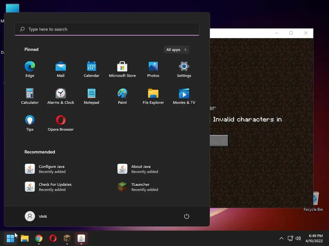
Task: Click the Pinned section heading
Action: (31, 49)
